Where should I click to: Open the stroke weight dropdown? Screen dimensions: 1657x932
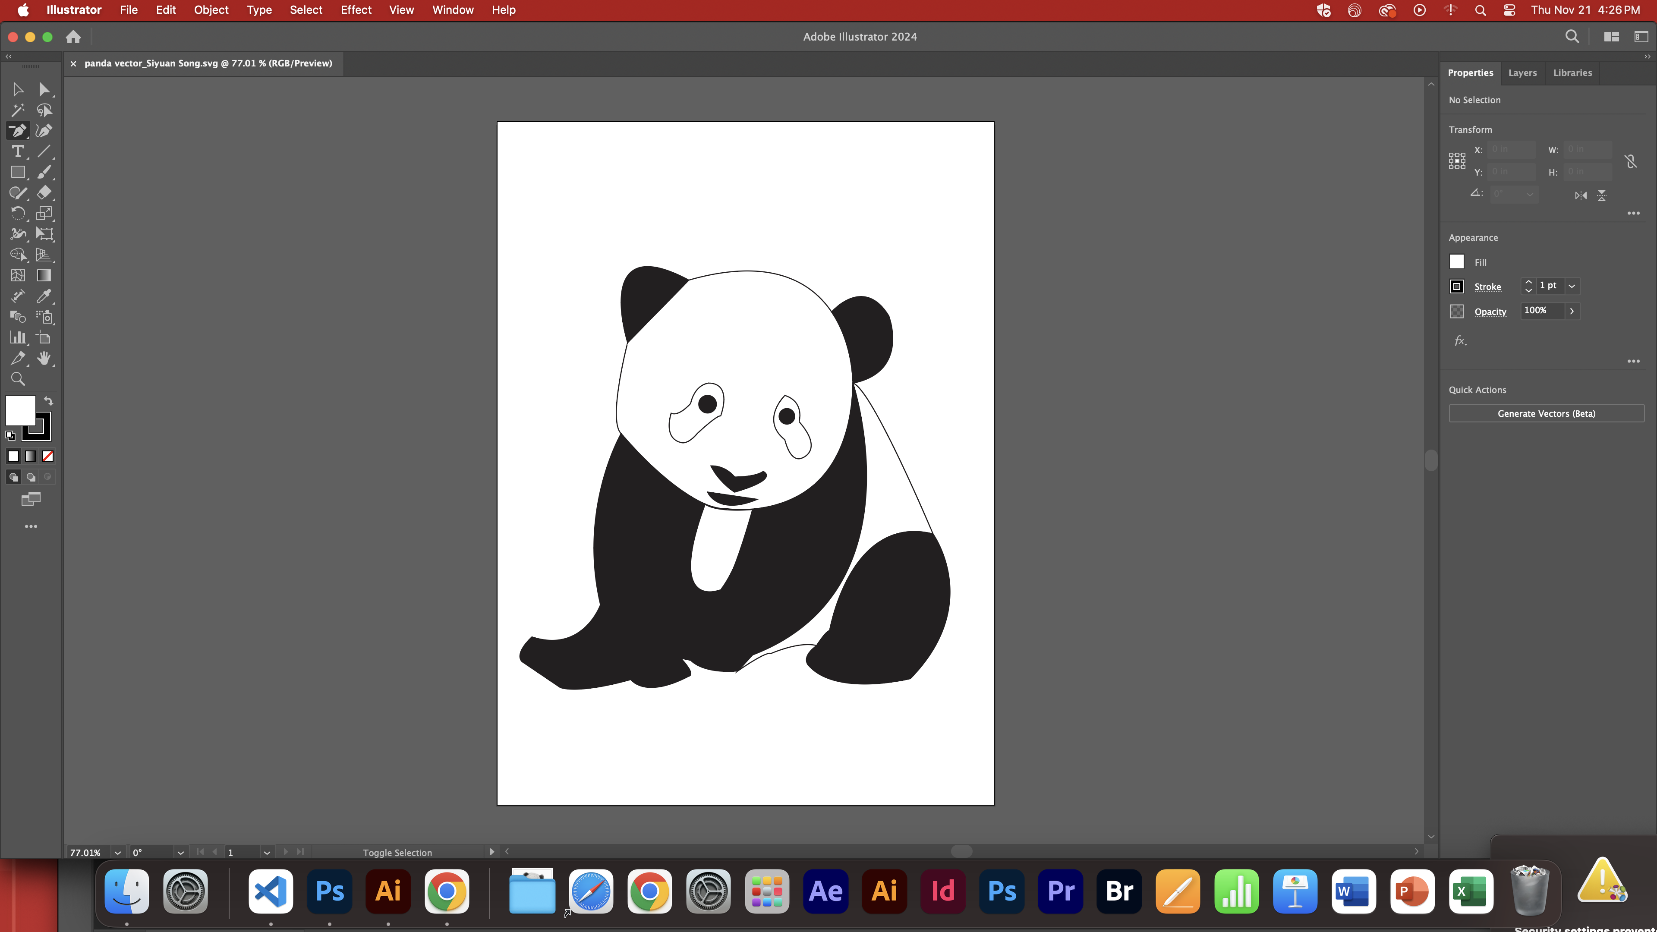click(x=1572, y=286)
